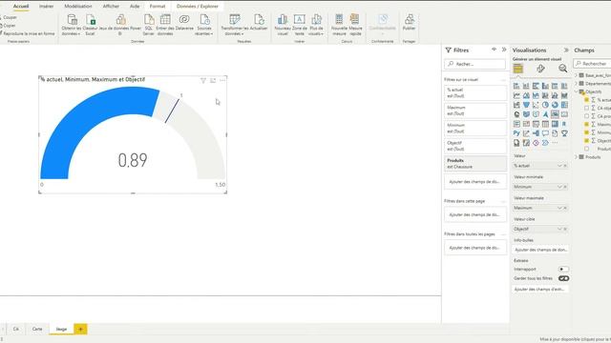Uncheck the Minimum field checkbox in Champs
Viewport: 611px width, 343px height.
coord(586,132)
